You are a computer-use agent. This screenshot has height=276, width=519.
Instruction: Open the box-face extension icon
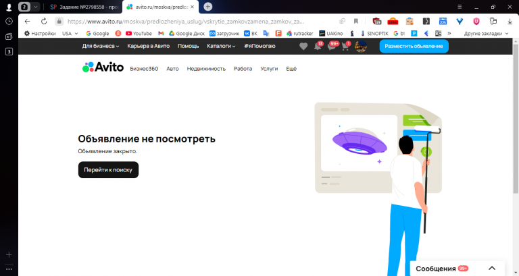click(x=410, y=21)
